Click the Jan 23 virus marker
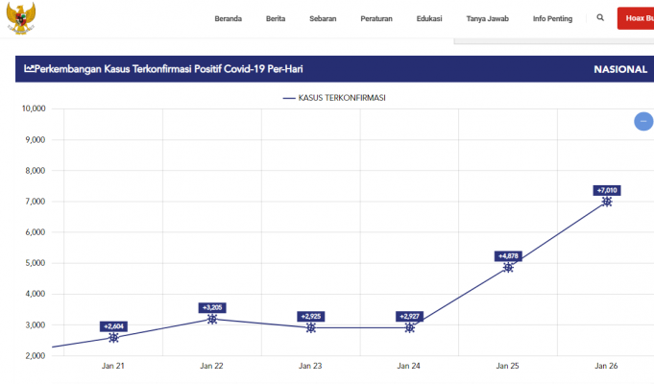Viewport: 654px width, 384px height. tap(311, 327)
